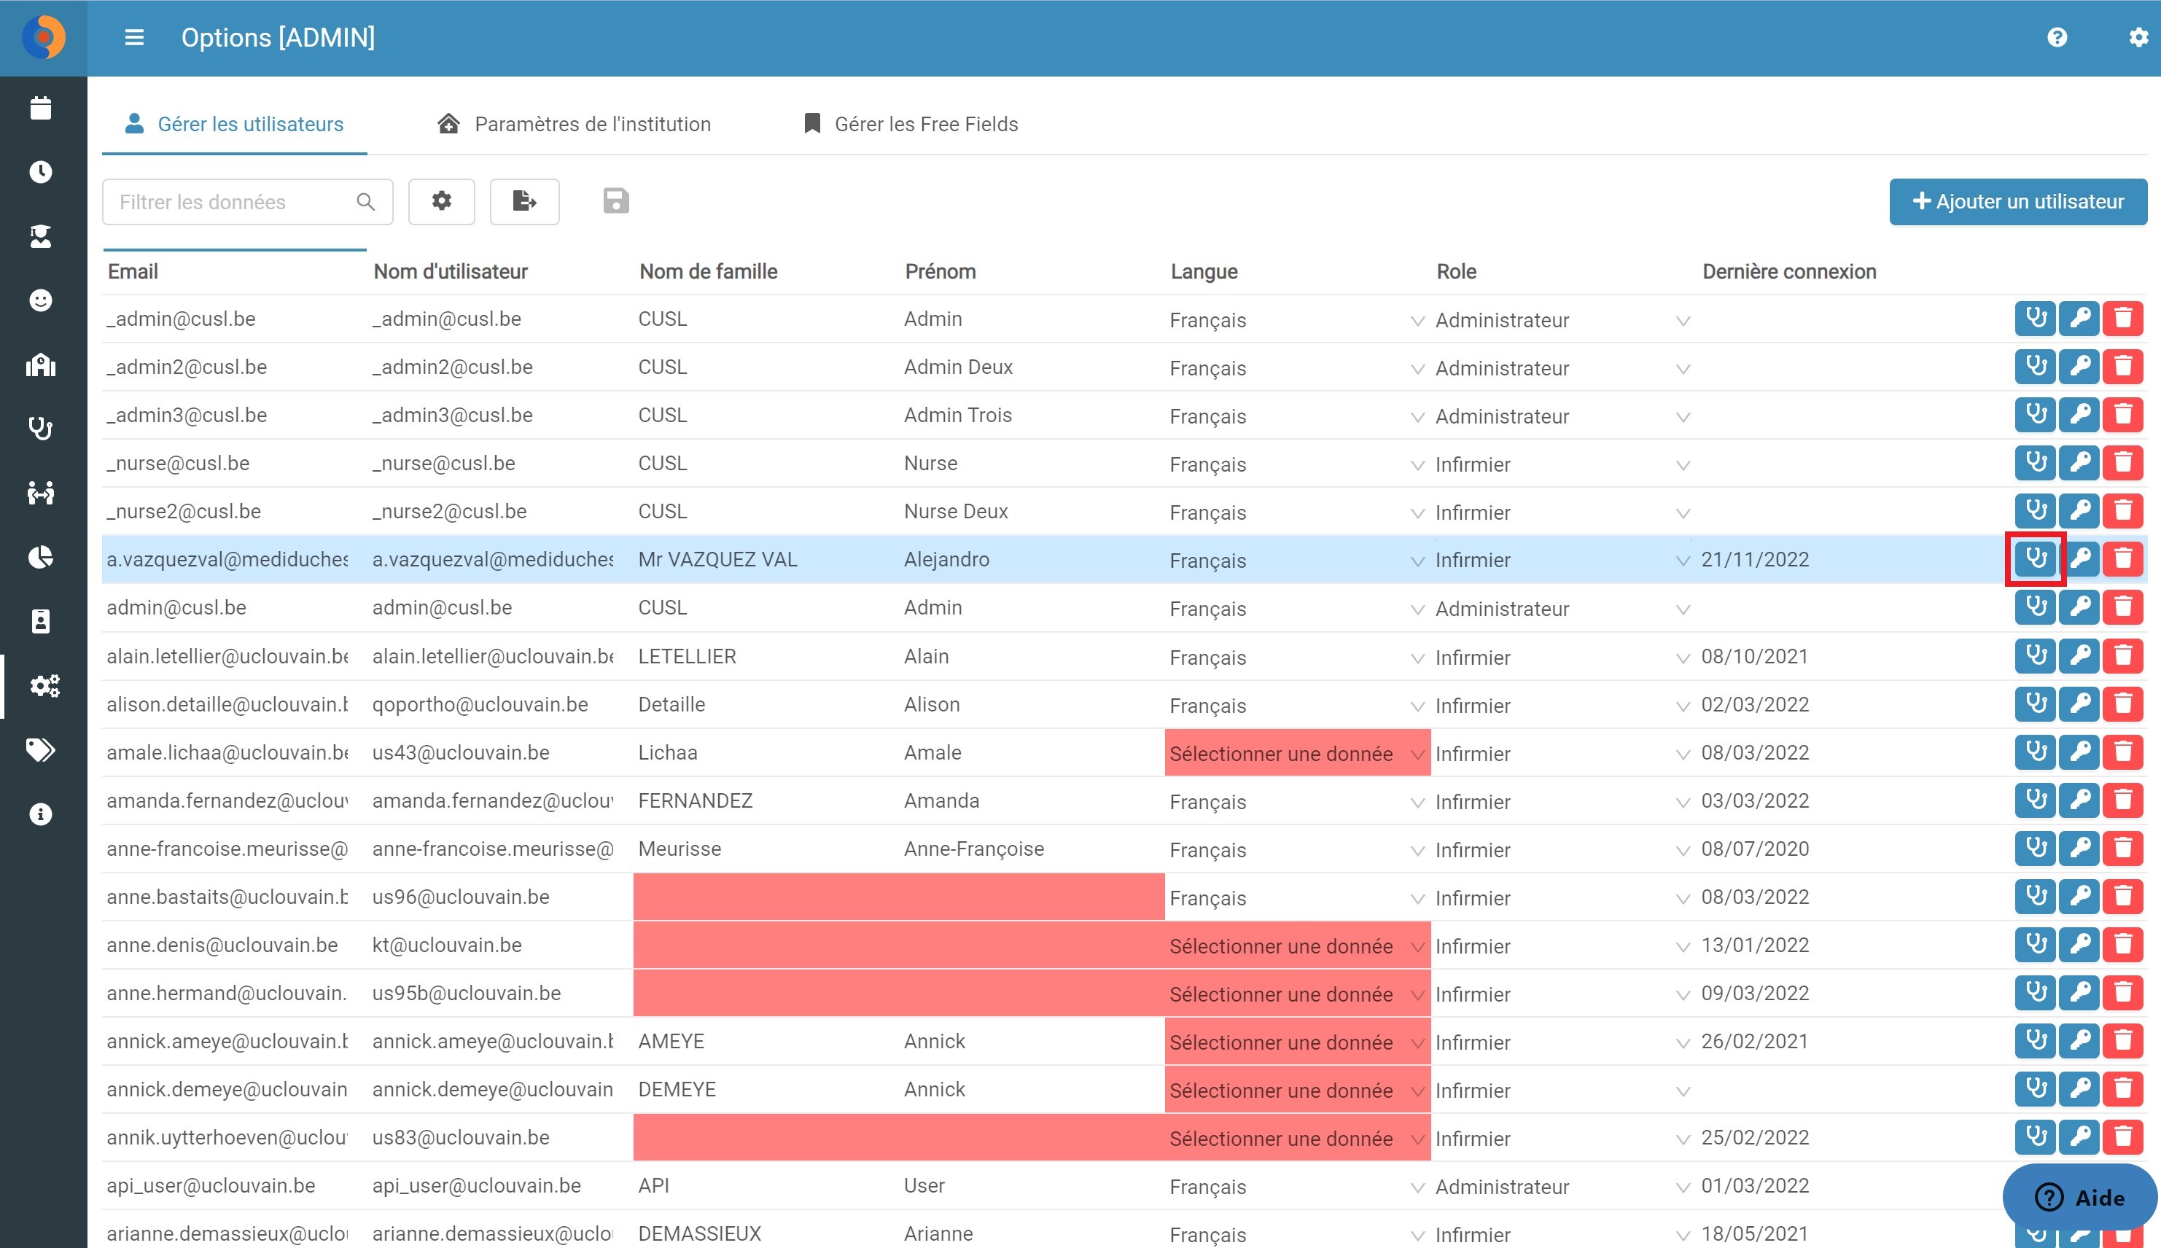Click key icon for _nurse@cusl.be row
Screen dimensions: 2161x1248
(x=2079, y=464)
